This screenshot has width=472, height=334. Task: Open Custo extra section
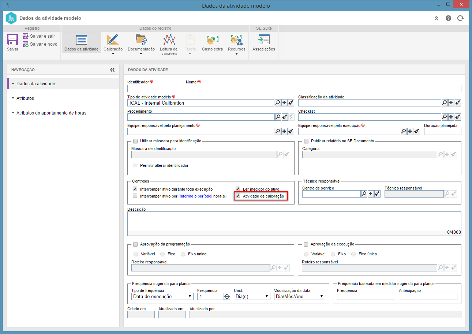tap(212, 42)
